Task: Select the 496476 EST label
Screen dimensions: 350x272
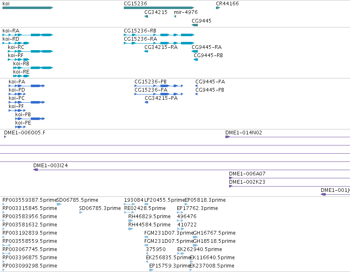Action: pyautogui.click(x=187, y=217)
